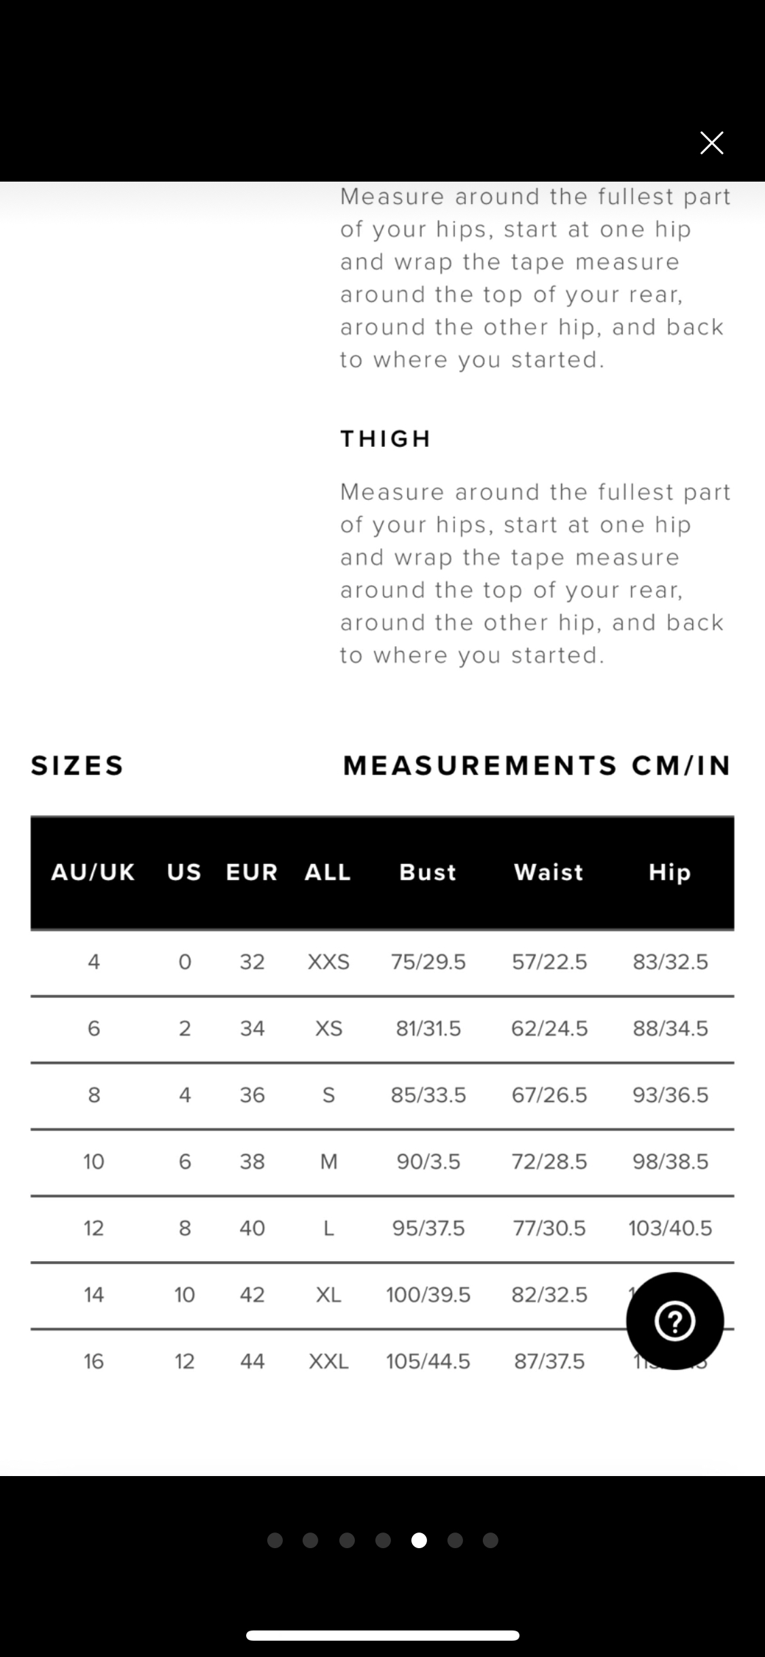Select the Waist column header
Screen dimensions: 765x1657
[x=549, y=872]
